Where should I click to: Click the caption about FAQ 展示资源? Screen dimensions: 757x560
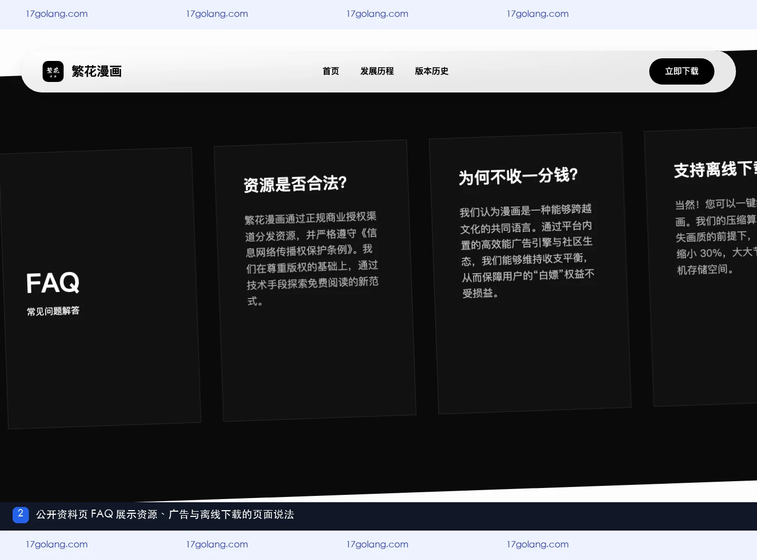pyautogui.click(x=165, y=515)
